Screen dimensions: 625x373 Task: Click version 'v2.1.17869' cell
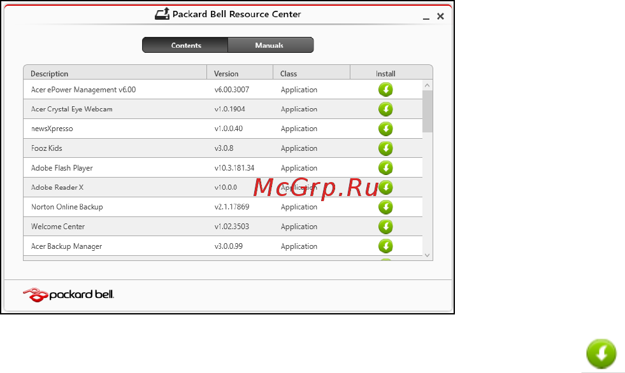(232, 207)
